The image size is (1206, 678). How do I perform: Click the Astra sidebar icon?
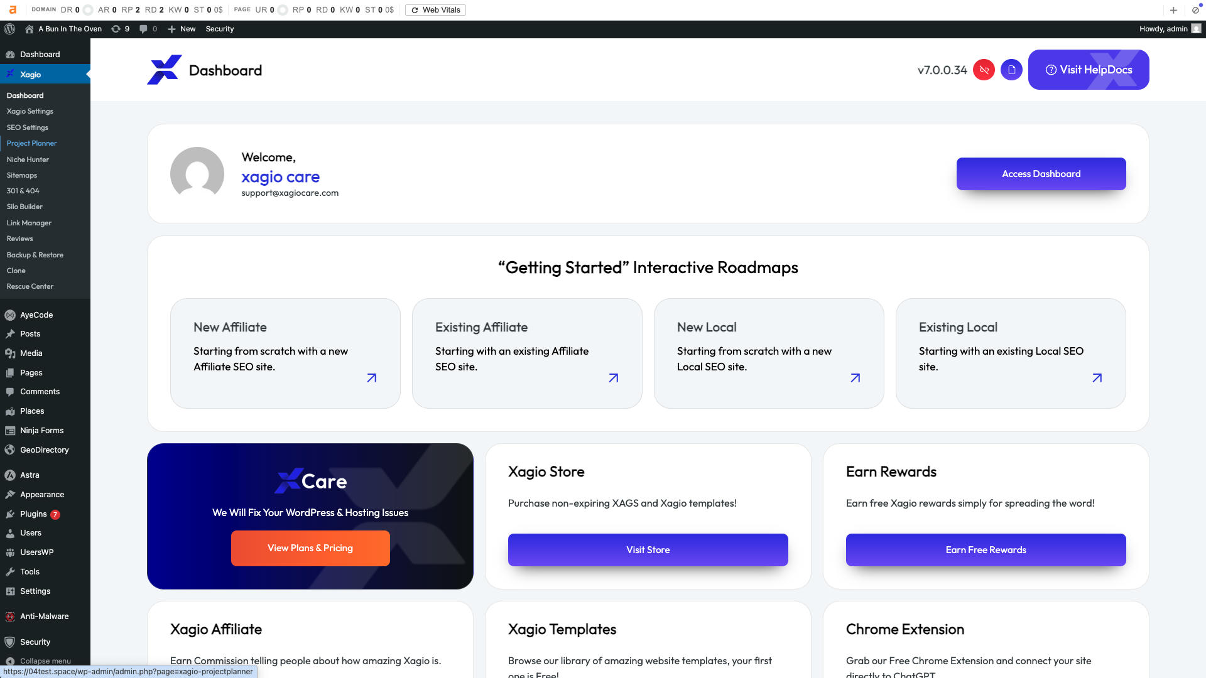click(10, 475)
